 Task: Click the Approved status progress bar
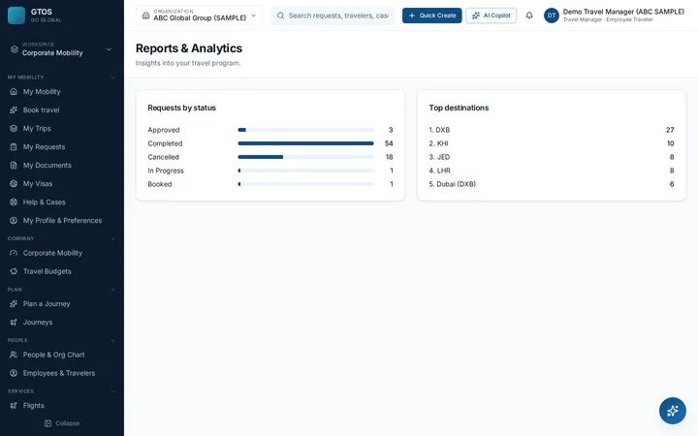(x=305, y=130)
